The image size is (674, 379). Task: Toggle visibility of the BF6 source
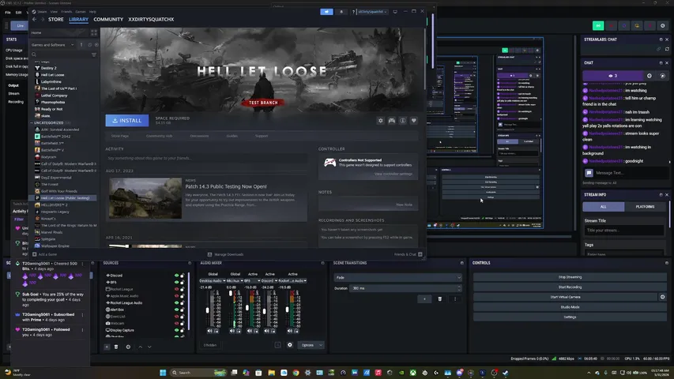point(176,283)
